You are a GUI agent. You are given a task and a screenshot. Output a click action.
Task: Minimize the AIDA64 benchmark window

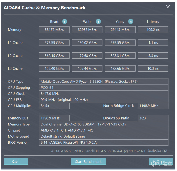click(x=154, y=7)
